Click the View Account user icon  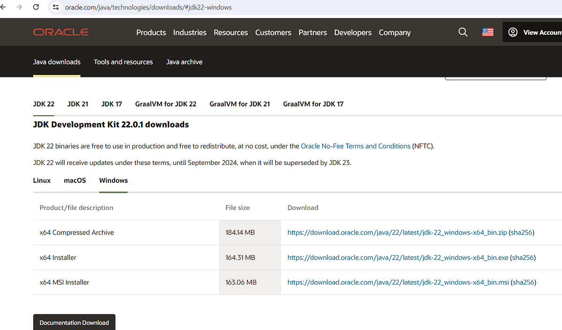[513, 32]
